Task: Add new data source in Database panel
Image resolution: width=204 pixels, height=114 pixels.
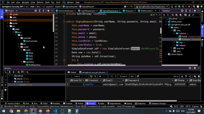Action: click(164, 15)
